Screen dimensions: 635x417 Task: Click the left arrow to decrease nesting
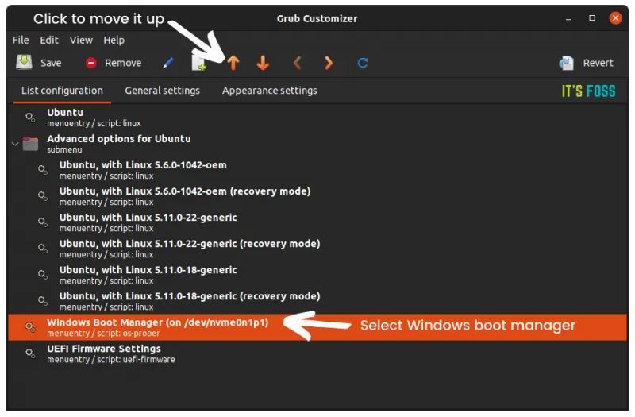297,64
